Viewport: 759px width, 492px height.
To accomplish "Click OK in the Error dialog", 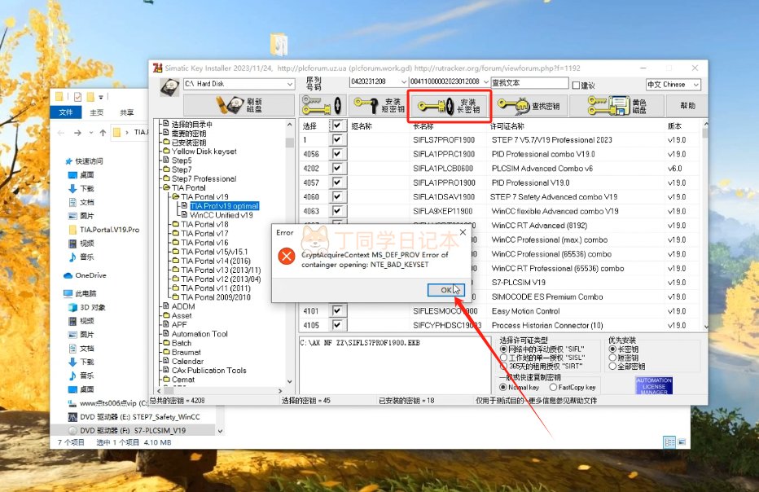I will pyautogui.click(x=445, y=289).
